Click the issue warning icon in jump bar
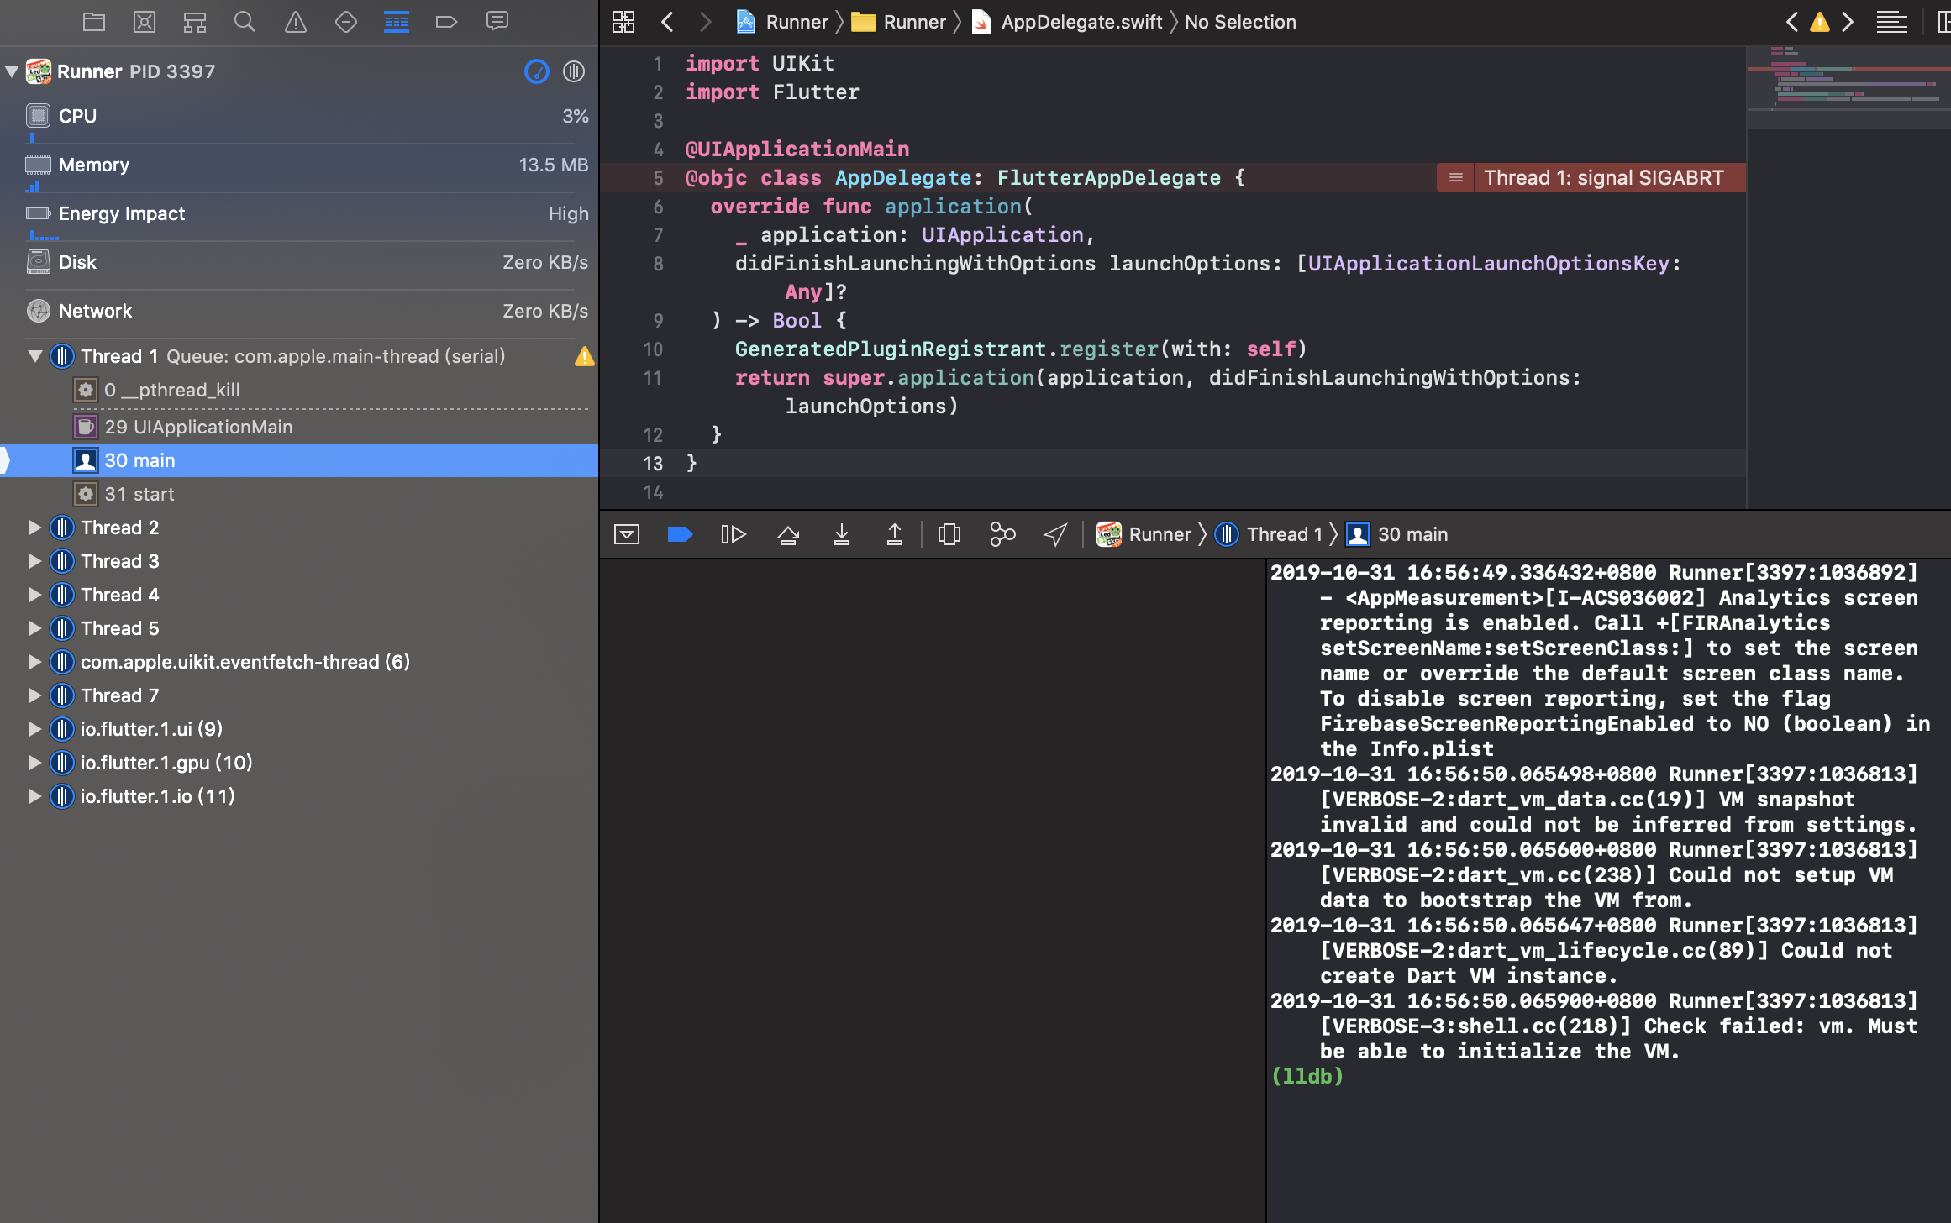 [1820, 22]
